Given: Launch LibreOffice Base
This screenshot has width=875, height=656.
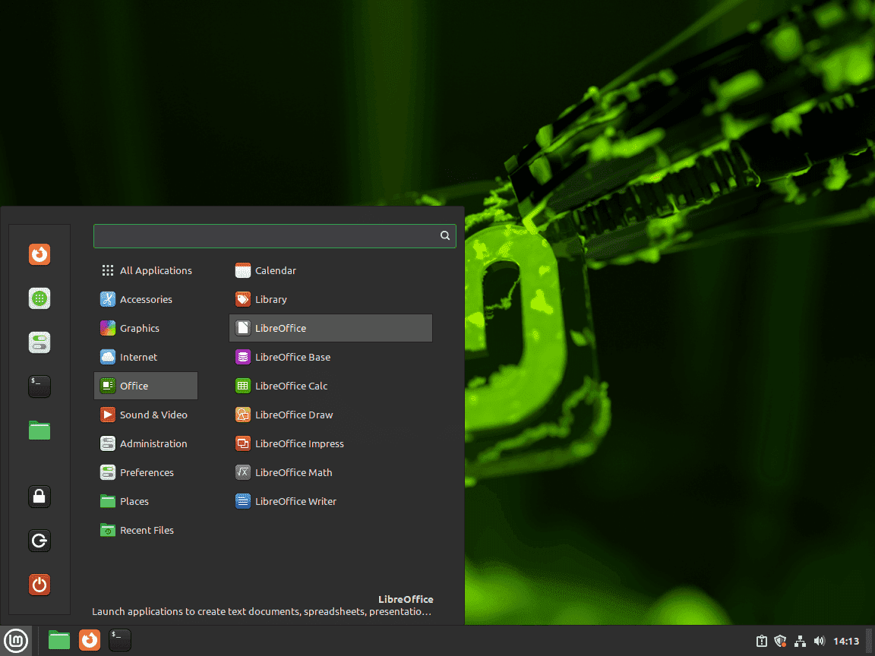Looking at the screenshot, I should pyautogui.click(x=330, y=357).
